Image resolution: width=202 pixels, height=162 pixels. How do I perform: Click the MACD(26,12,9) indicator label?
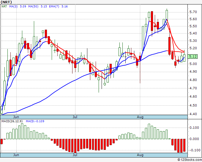click(x=12, y=121)
